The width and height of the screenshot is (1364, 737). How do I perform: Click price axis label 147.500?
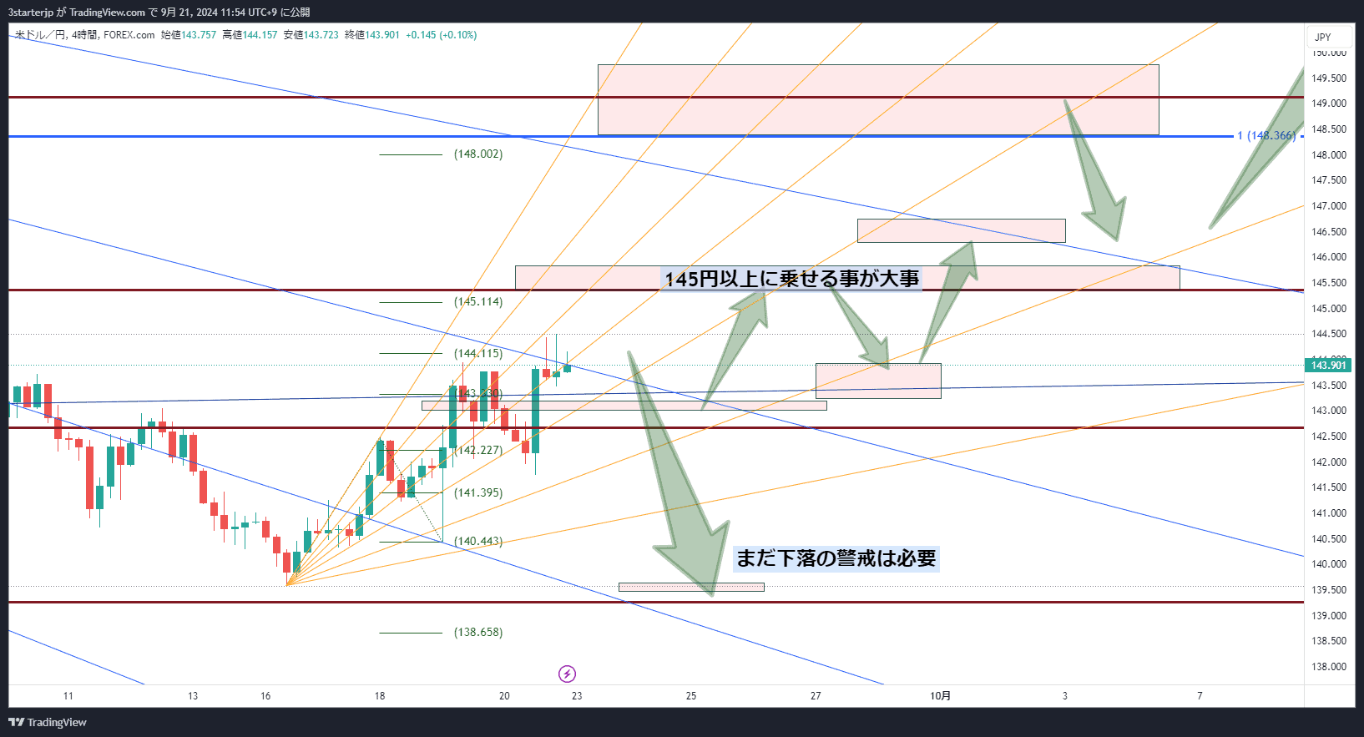tap(1329, 180)
